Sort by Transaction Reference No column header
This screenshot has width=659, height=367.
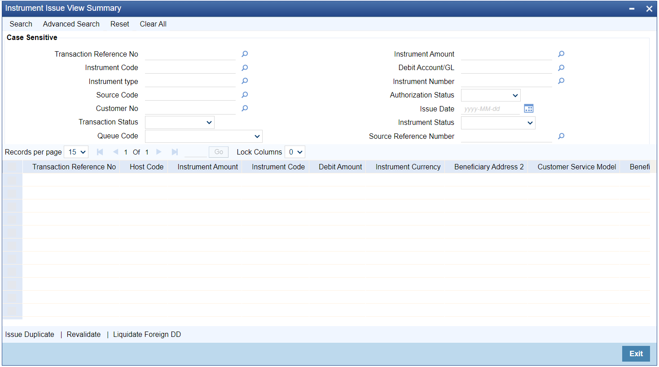tap(74, 167)
